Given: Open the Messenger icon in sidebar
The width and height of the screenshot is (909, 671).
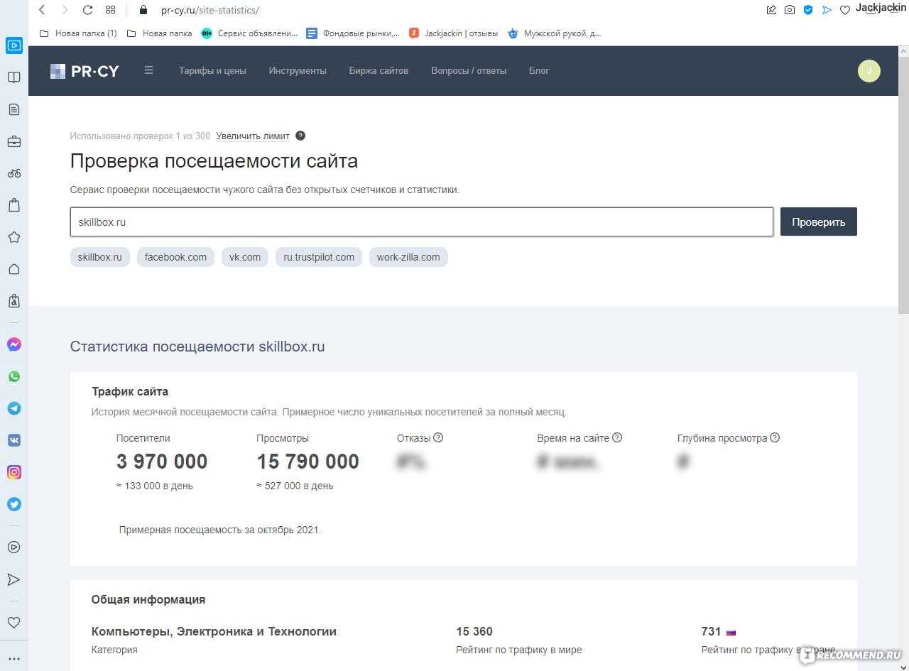Looking at the screenshot, I should (x=14, y=344).
